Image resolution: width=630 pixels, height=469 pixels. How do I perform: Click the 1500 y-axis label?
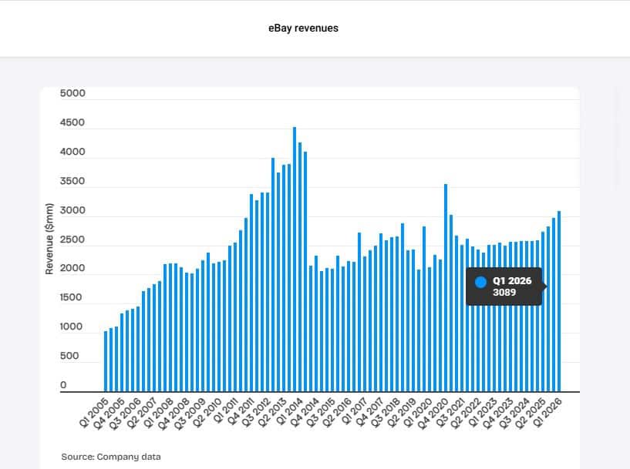[71, 297]
